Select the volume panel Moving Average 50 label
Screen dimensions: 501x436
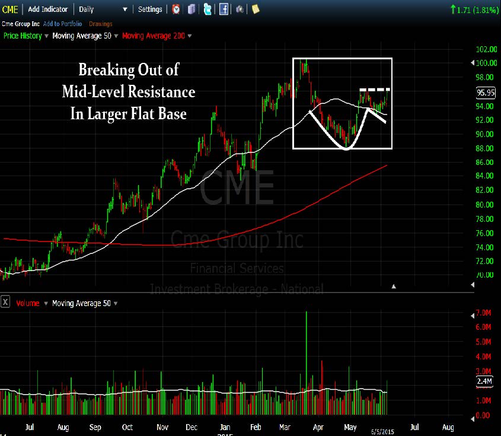pyautogui.click(x=81, y=303)
